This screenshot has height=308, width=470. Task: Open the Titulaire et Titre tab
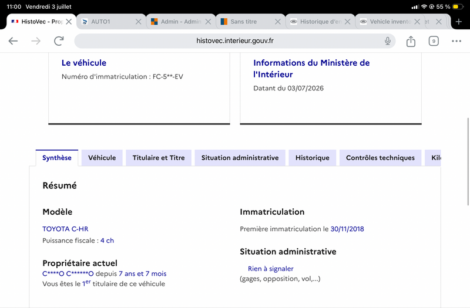point(159,158)
